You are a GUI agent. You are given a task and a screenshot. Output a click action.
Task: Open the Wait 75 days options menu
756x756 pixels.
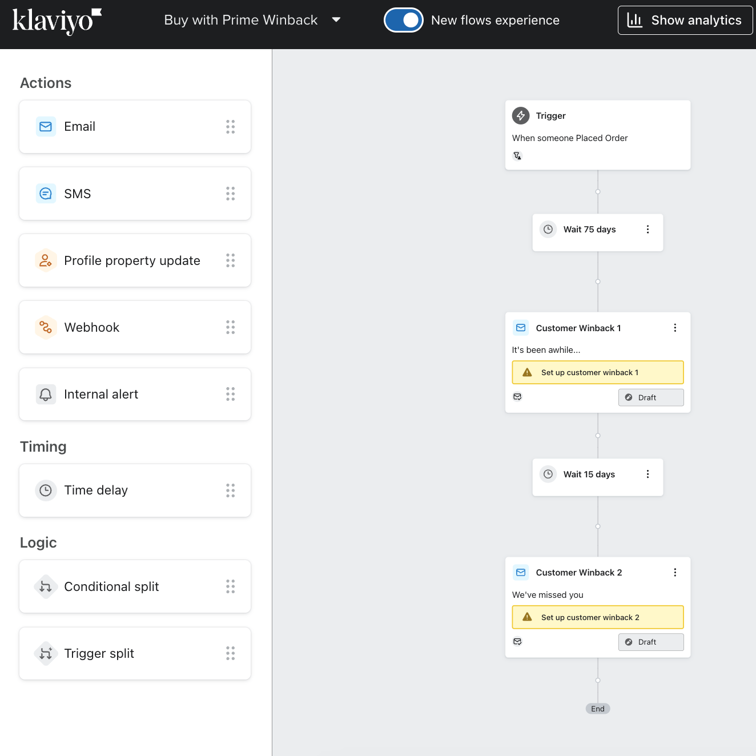tap(648, 230)
